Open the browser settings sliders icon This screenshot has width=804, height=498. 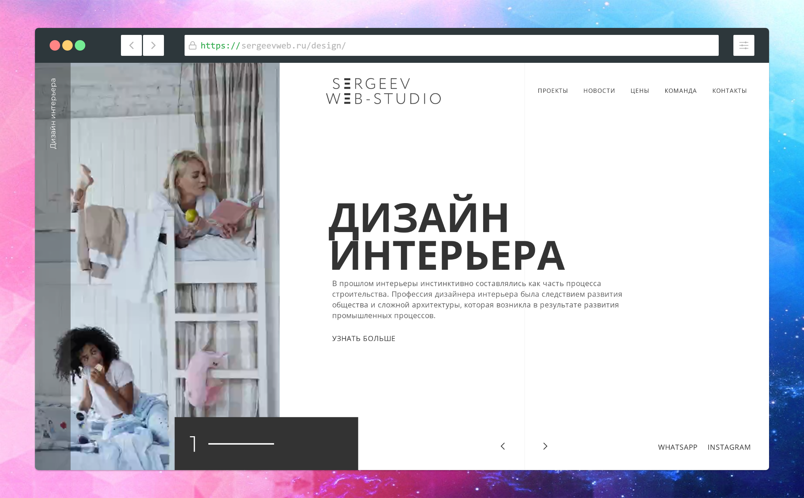coord(744,45)
